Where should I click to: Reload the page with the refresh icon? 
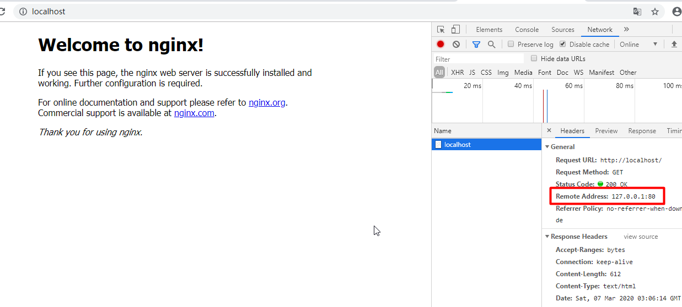(3, 11)
